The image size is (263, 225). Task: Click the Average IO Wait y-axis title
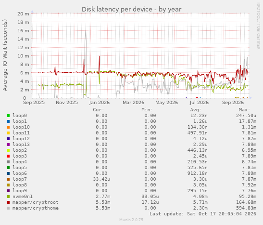click(5, 55)
